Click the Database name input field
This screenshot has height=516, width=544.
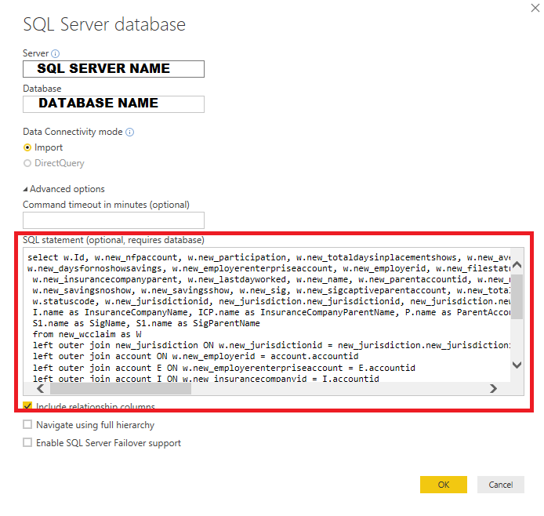pos(114,104)
